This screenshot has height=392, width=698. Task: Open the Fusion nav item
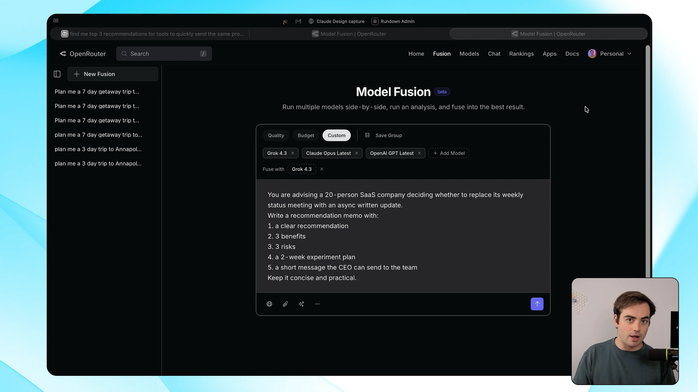[442, 54]
